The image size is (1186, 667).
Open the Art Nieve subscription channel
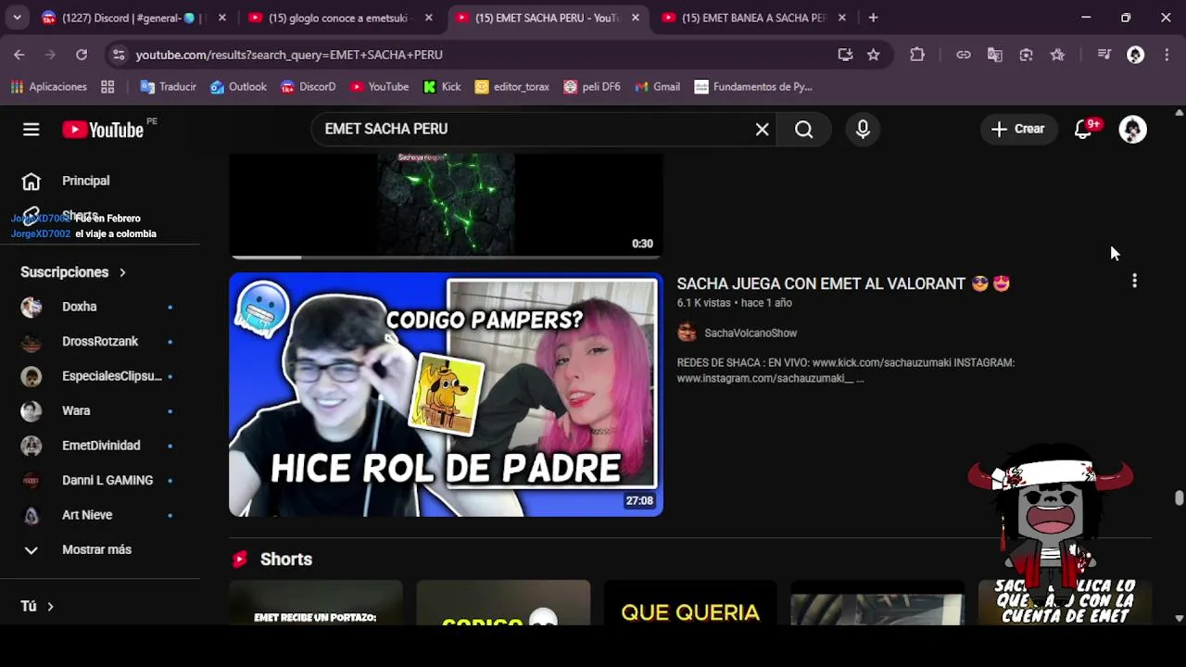pyautogui.click(x=100, y=515)
